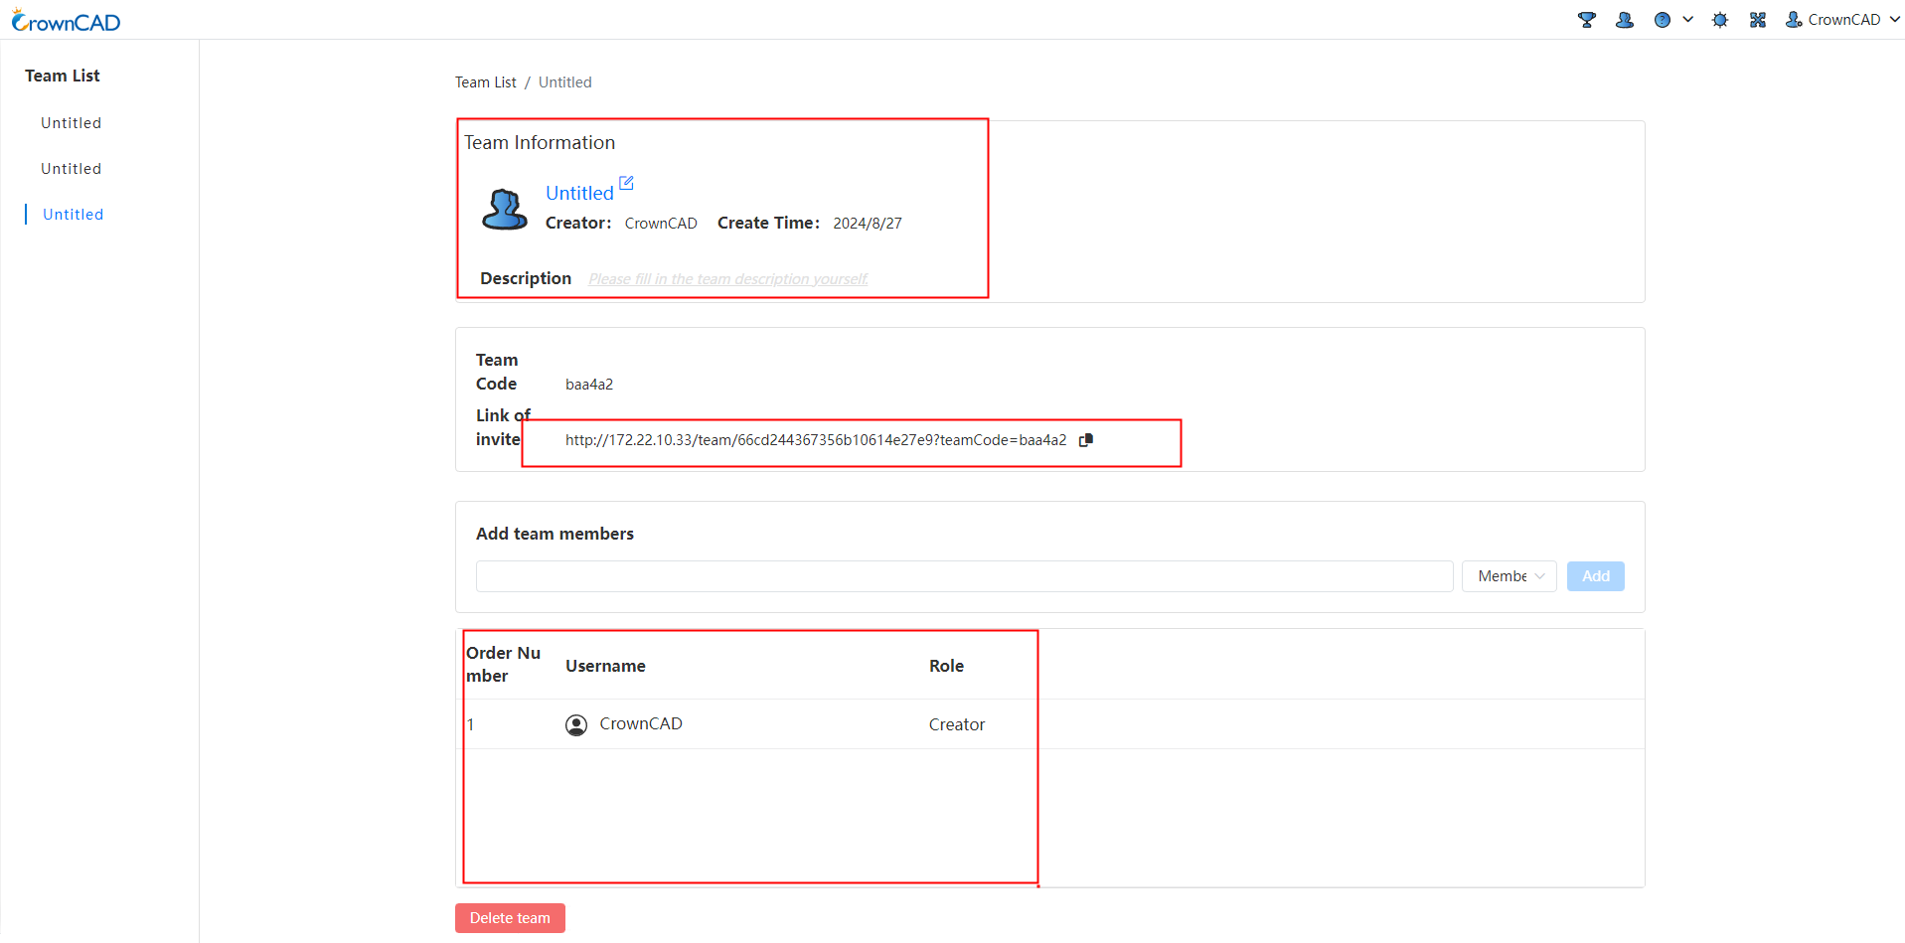Click the create time 2024/8/27 value

[868, 224]
